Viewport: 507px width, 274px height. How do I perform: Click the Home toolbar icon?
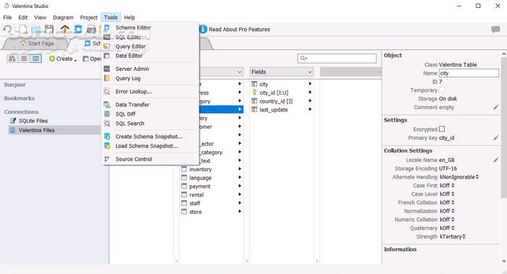(x=65, y=30)
